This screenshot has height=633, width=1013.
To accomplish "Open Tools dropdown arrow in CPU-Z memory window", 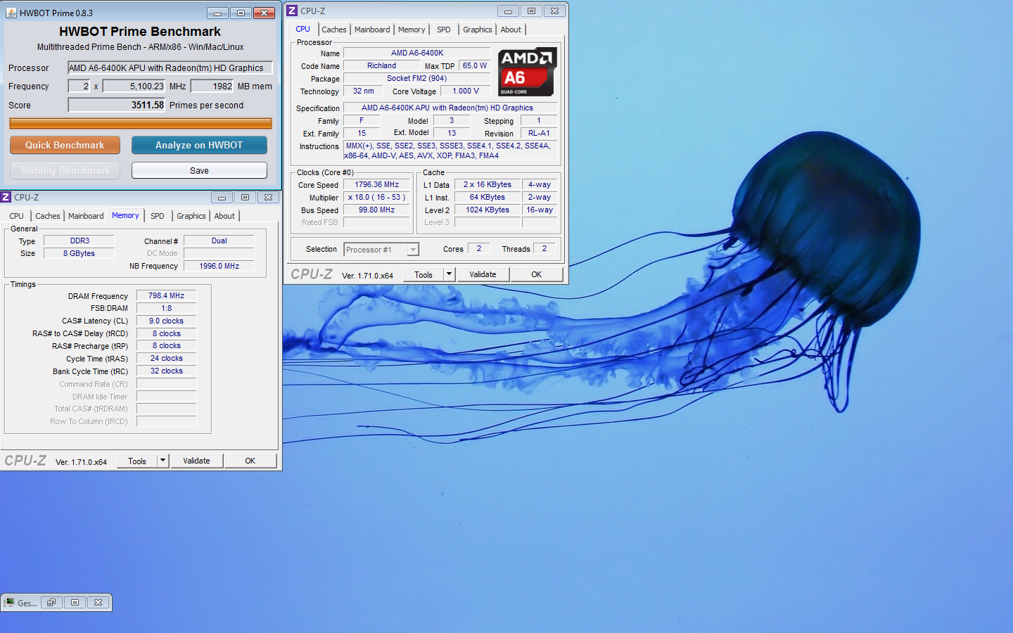I will pos(163,461).
